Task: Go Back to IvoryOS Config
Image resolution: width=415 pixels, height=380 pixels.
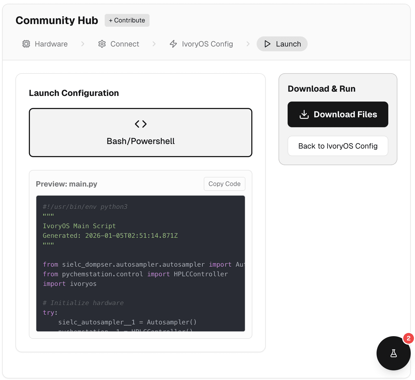Action: pyautogui.click(x=338, y=146)
